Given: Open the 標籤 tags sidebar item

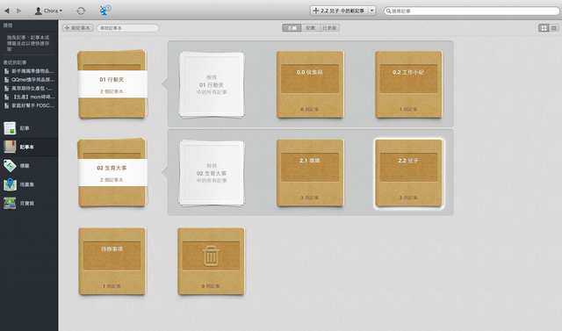Looking at the screenshot, I should 29,165.
